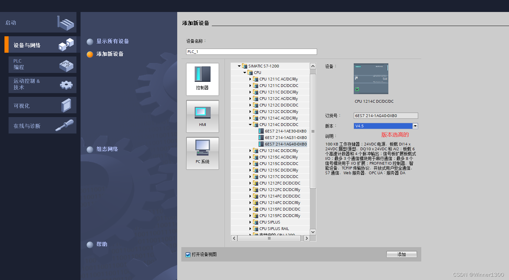Select module icon for 6ES7 214-1AG31-0XB0
Image resolution: width=509 pixels, height=280 pixels.
pos(261,138)
